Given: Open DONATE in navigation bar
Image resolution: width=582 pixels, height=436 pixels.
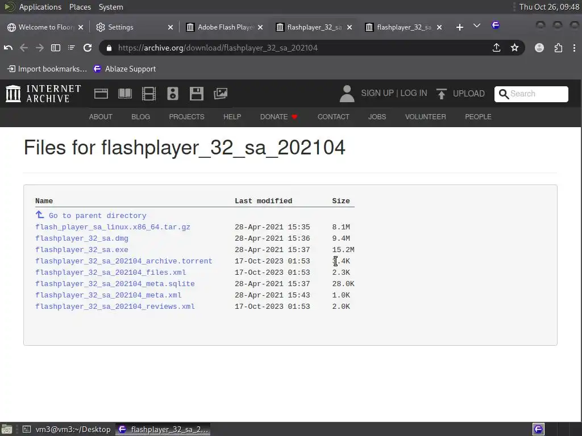Looking at the screenshot, I should pos(278,117).
